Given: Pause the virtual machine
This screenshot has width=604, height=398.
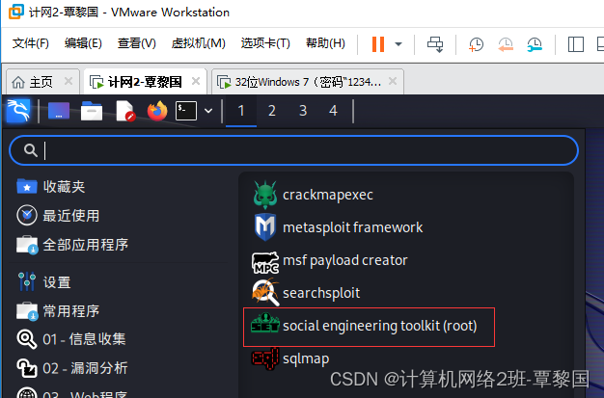Looking at the screenshot, I should pyautogui.click(x=378, y=44).
